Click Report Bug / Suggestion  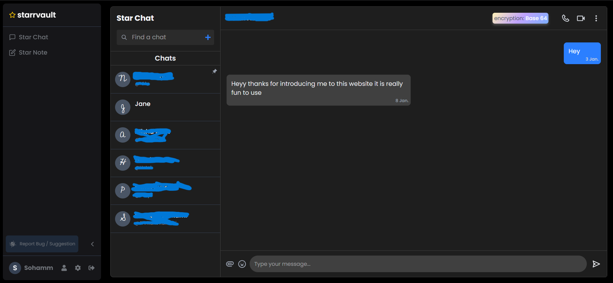pyautogui.click(x=42, y=244)
